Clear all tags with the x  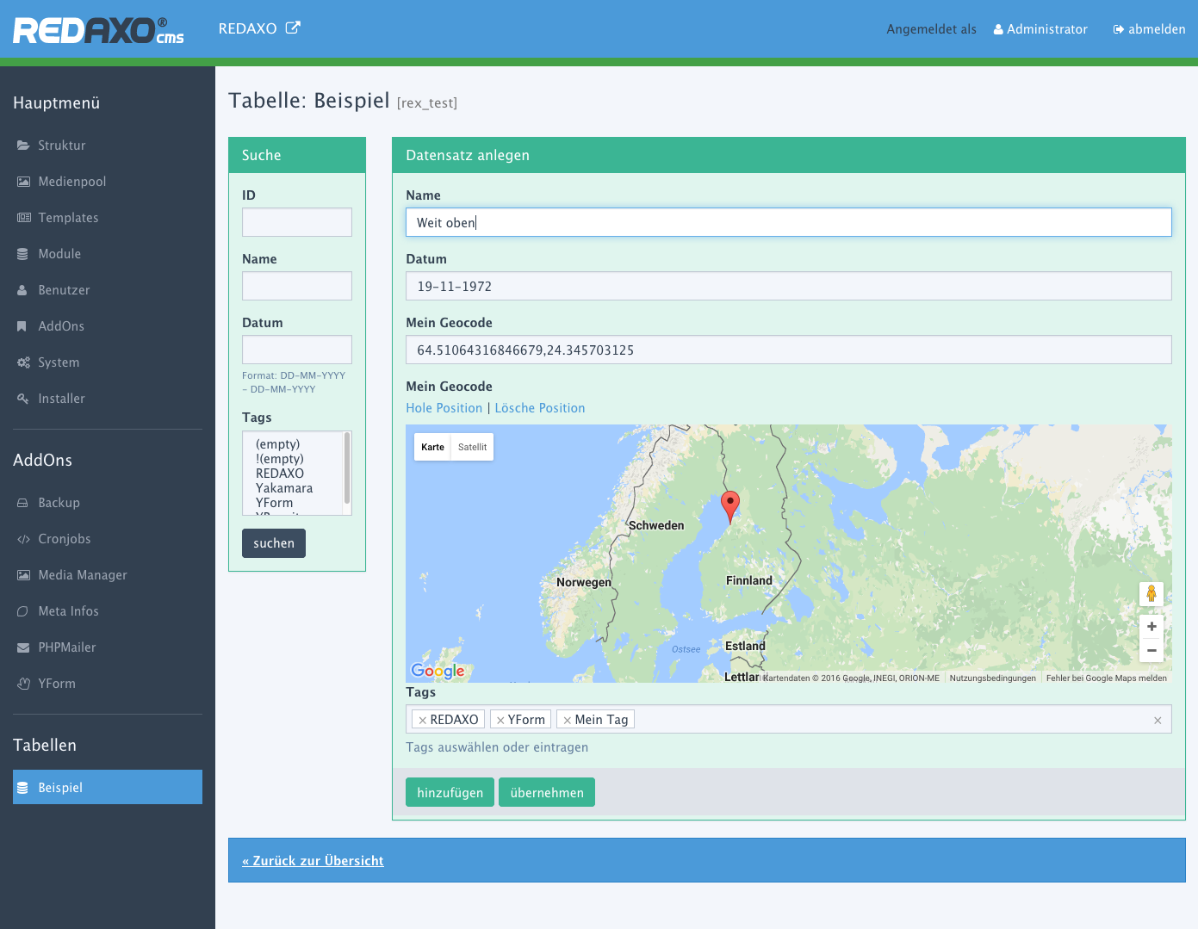coord(1158,720)
